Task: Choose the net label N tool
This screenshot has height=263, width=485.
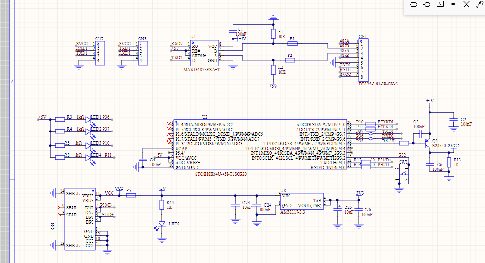Action: coord(440,4)
